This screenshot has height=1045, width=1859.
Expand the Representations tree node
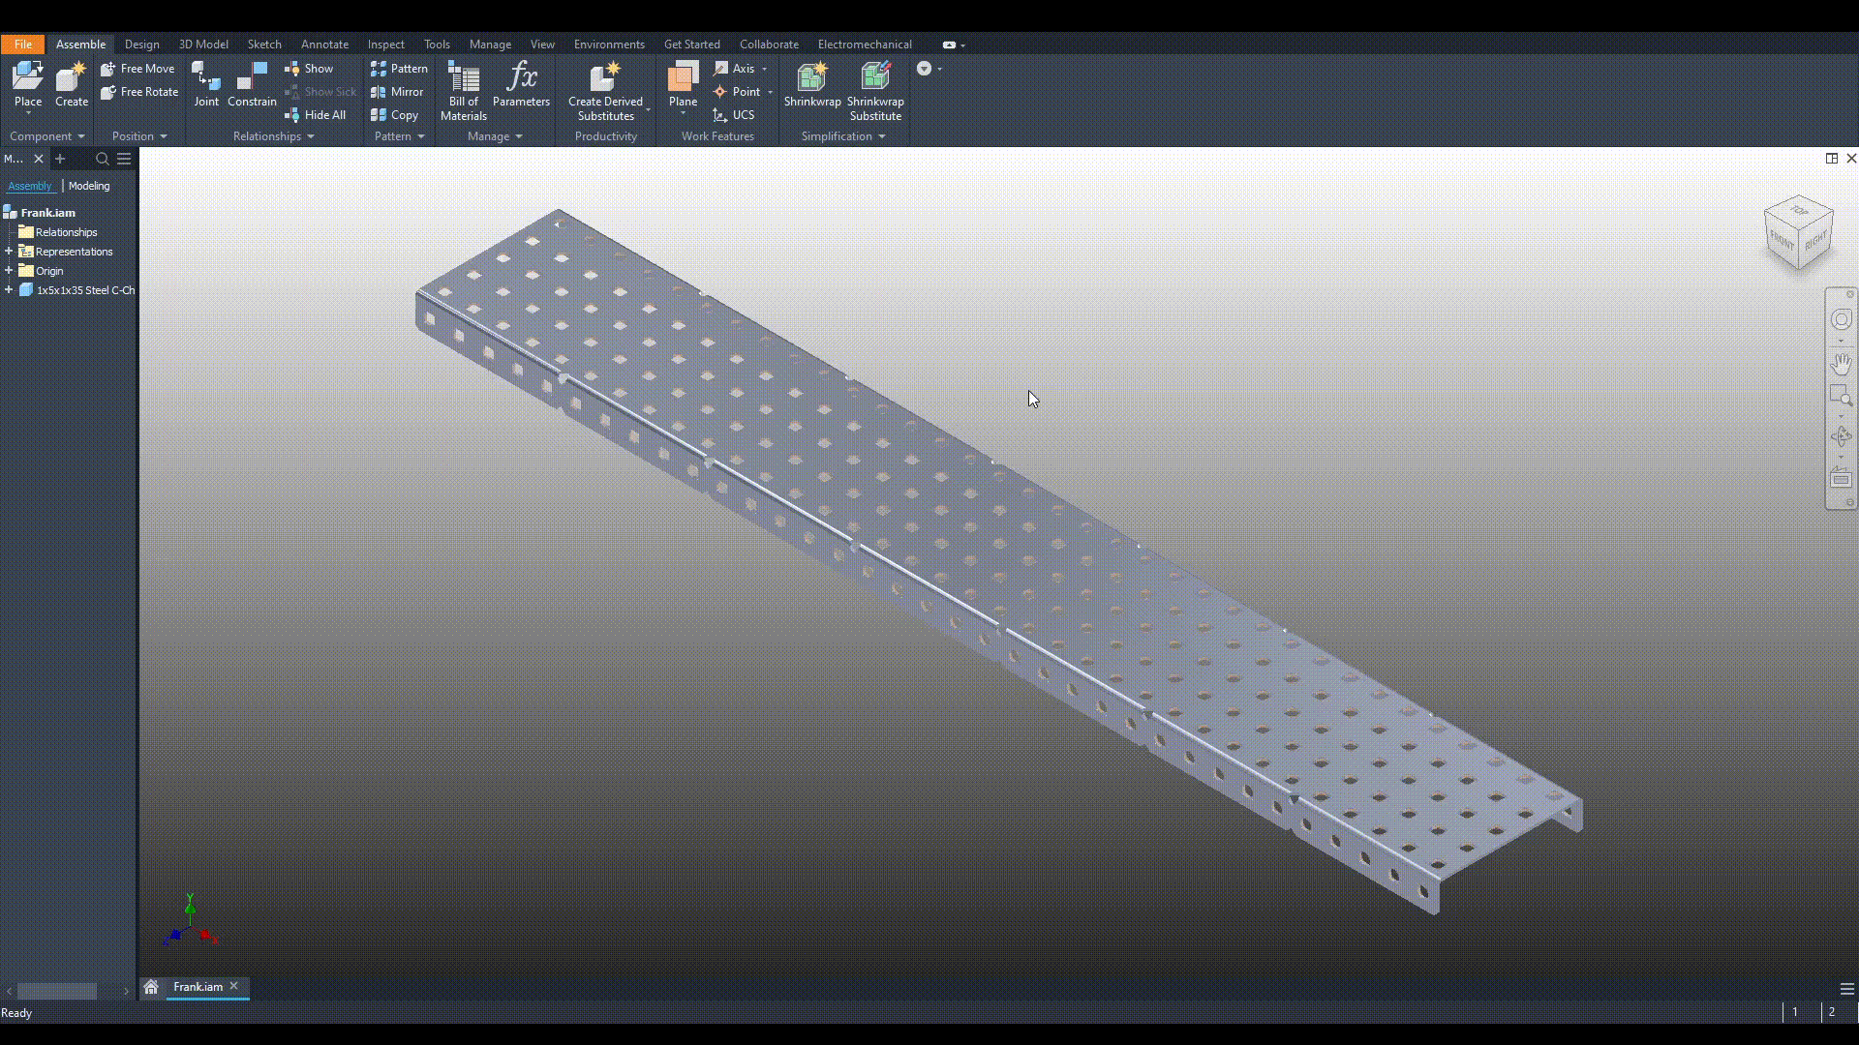coord(9,252)
